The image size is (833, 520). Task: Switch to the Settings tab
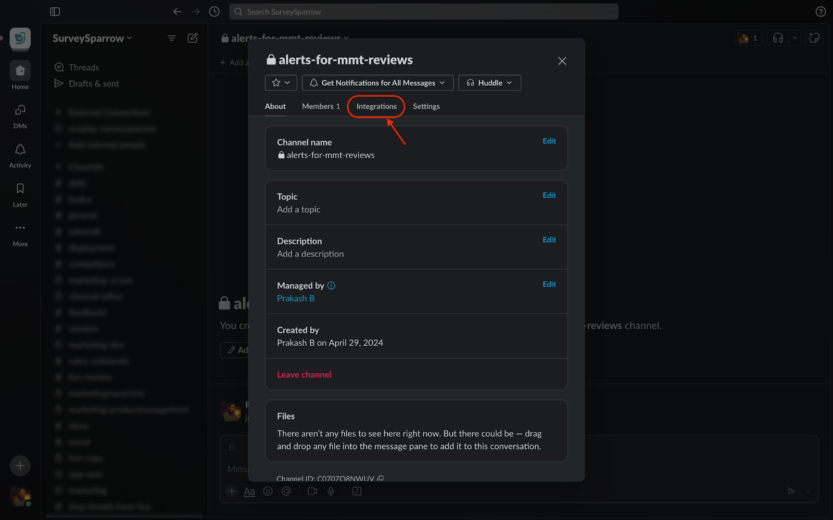point(426,106)
